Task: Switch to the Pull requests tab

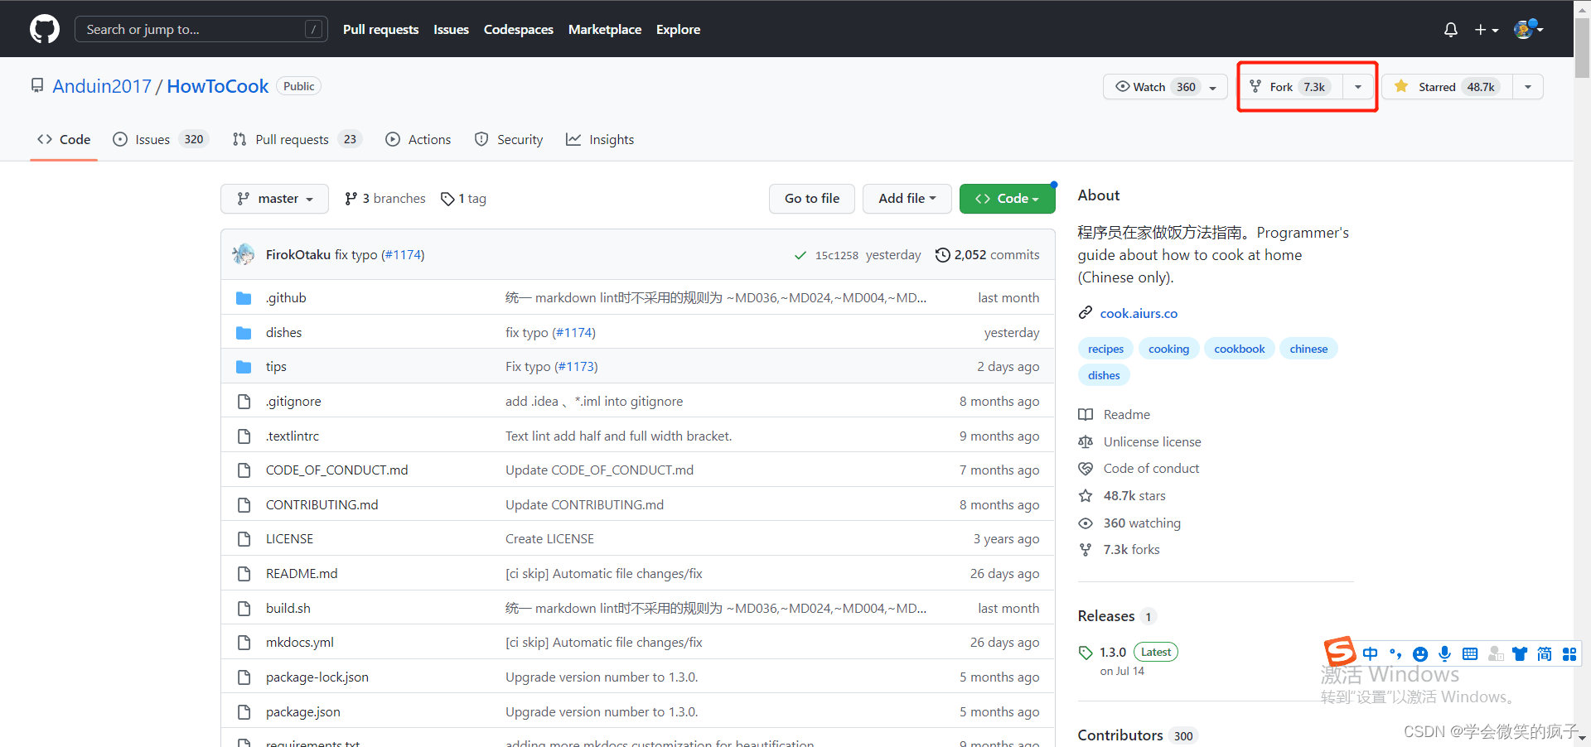Action: point(297,139)
